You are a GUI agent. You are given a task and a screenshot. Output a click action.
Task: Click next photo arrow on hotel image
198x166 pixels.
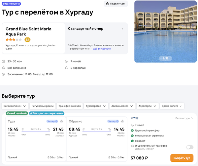(193, 32)
